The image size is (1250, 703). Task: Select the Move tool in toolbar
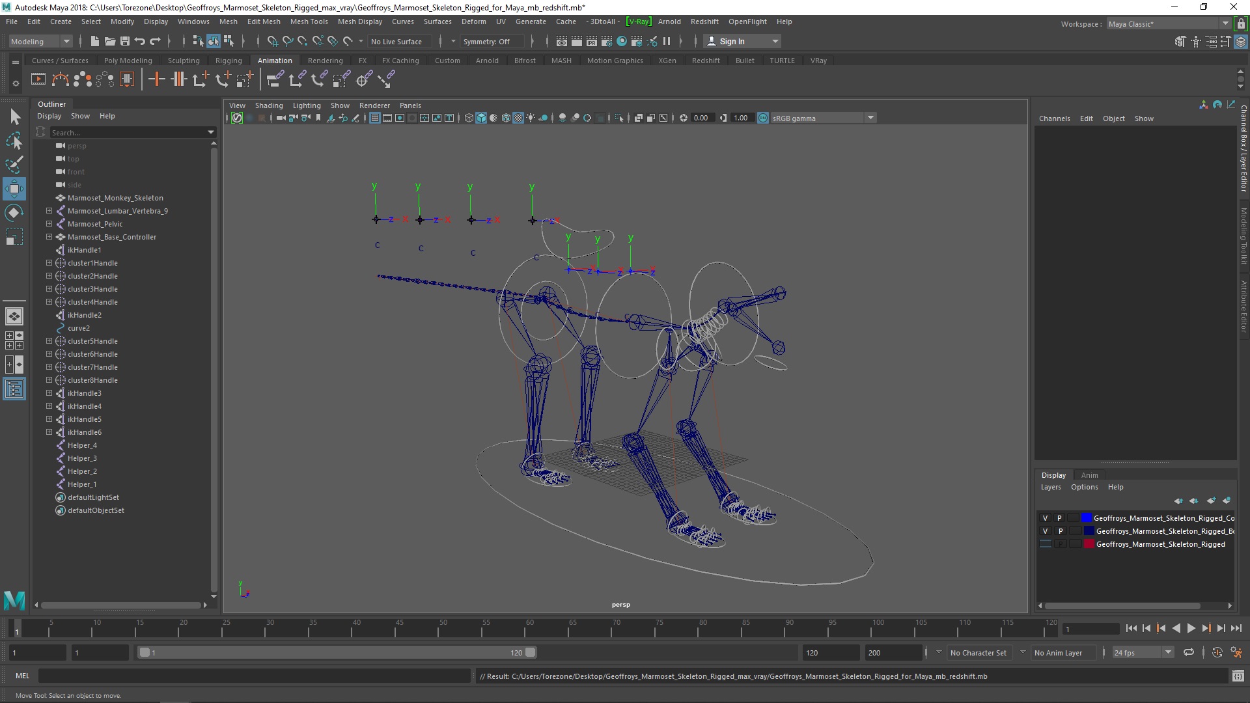14,187
